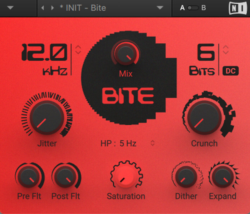
Task: Open the preset browser dropdown
Action: point(160,8)
